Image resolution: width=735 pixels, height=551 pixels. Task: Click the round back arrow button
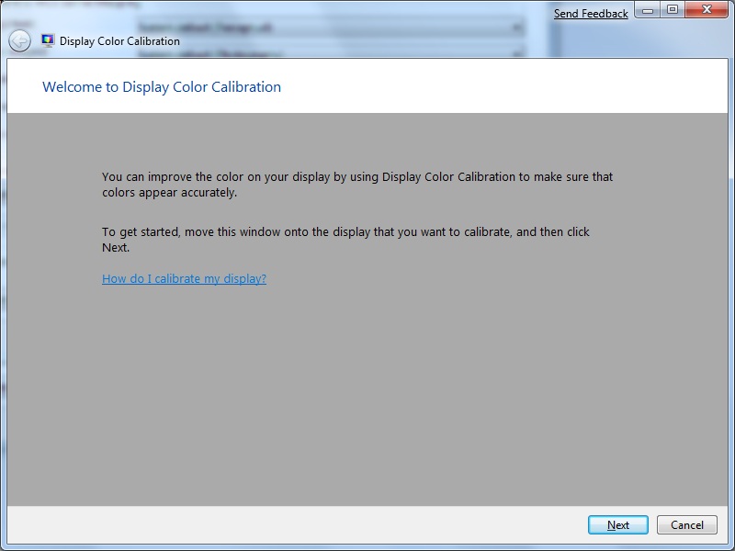pyautogui.click(x=19, y=40)
